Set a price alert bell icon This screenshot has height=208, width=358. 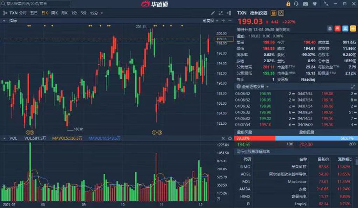coord(330,29)
